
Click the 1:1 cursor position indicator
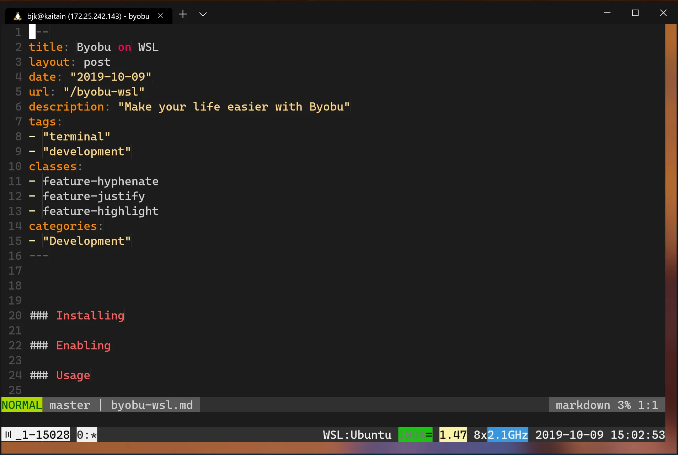coord(648,405)
